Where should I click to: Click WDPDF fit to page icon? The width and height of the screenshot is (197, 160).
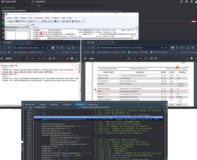(50, 58)
